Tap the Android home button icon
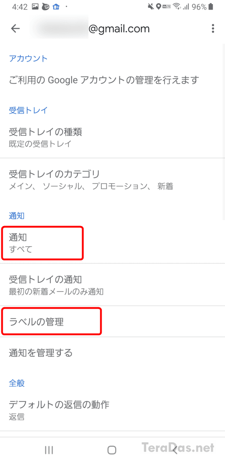The image size is (225, 463). pos(112,450)
